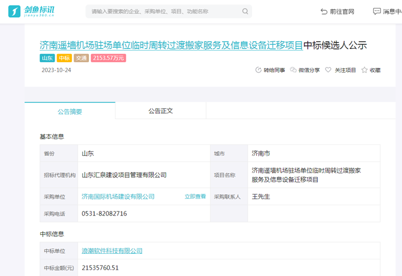This screenshot has width=402, height=276.
Task: Switch to the 公告摘要 tab
Action: point(69,111)
